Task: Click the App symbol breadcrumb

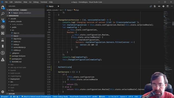Action: pos(76,10)
